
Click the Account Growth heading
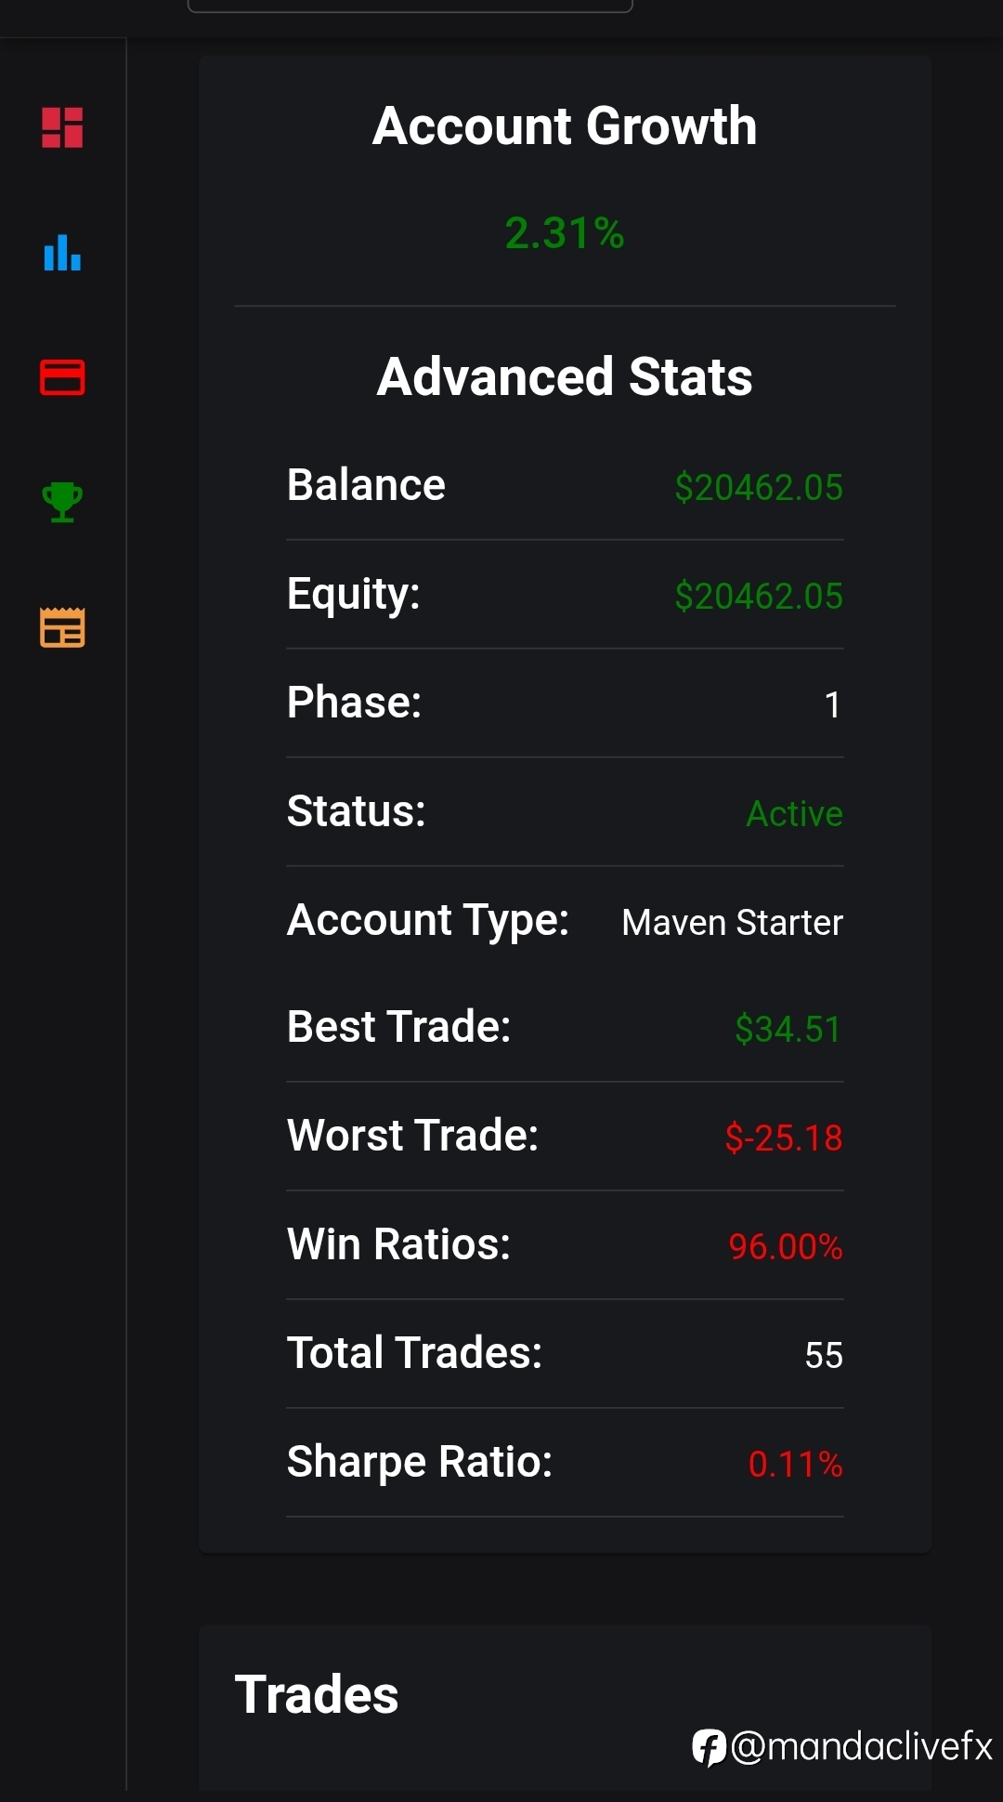click(565, 125)
